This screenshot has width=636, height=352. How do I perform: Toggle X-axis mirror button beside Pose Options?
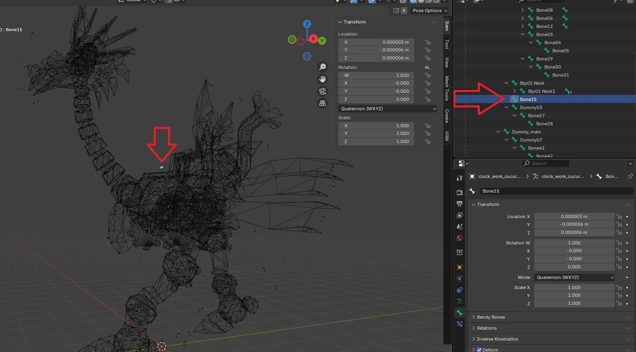coord(404,11)
